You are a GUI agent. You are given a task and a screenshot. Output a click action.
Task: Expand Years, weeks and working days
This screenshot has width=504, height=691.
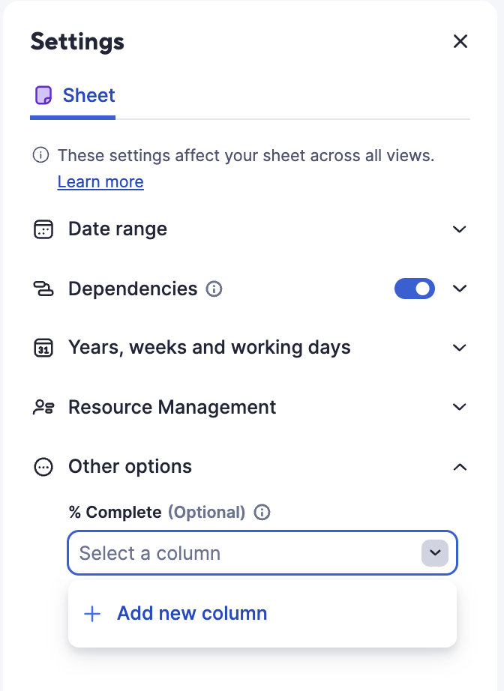coord(460,347)
